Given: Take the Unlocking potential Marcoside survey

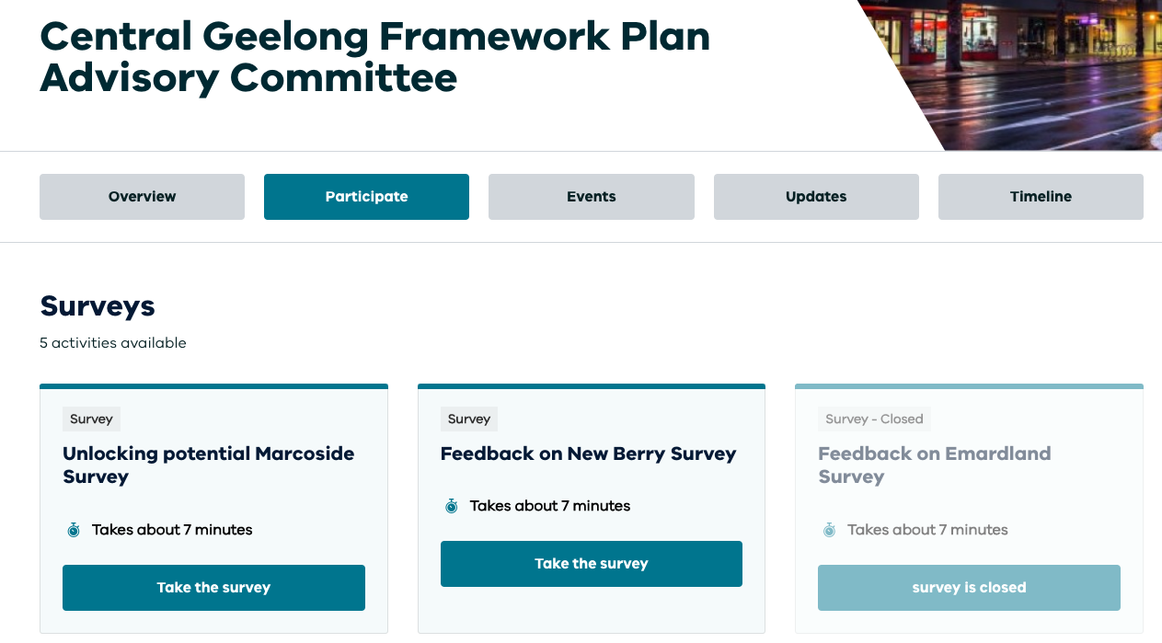Looking at the screenshot, I should (213, 588).
